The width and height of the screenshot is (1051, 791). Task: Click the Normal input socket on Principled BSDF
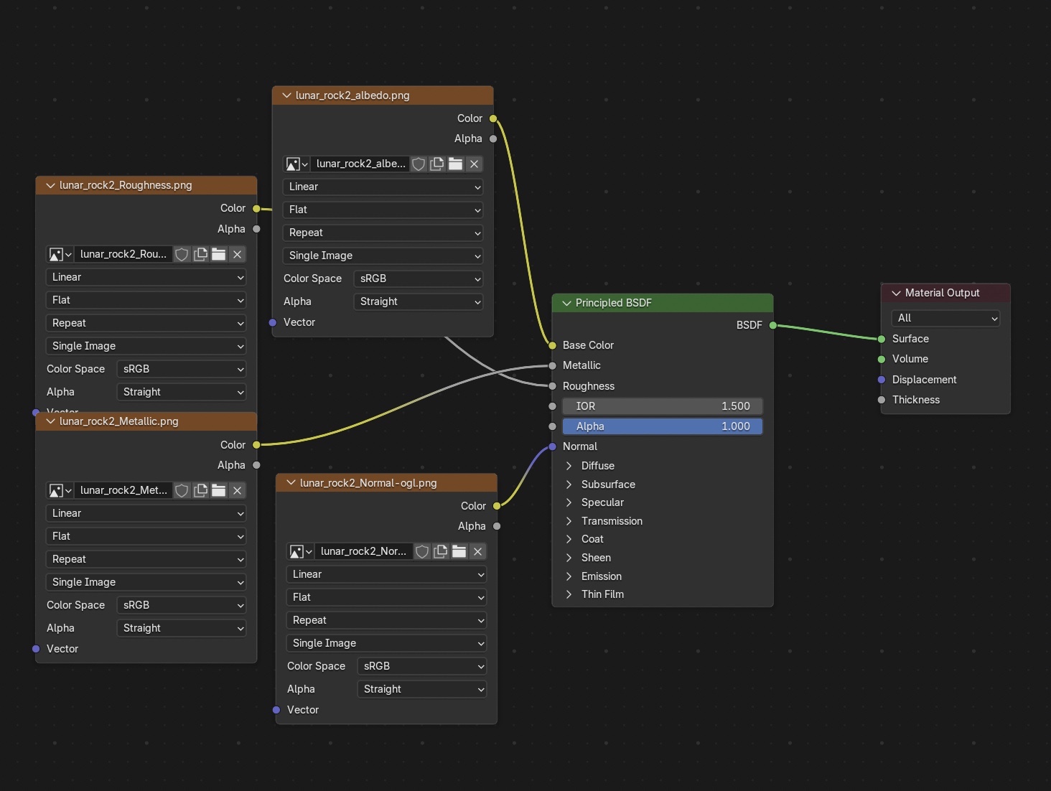coord(552,446)
